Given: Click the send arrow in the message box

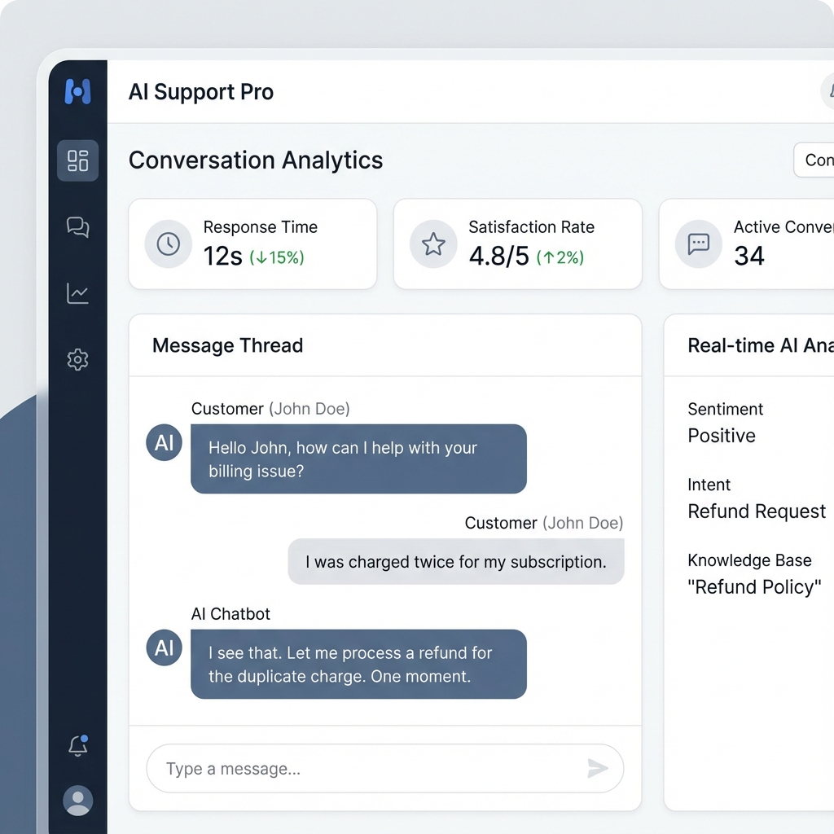Looking at the screenshot, I should [x=597, y=768].
